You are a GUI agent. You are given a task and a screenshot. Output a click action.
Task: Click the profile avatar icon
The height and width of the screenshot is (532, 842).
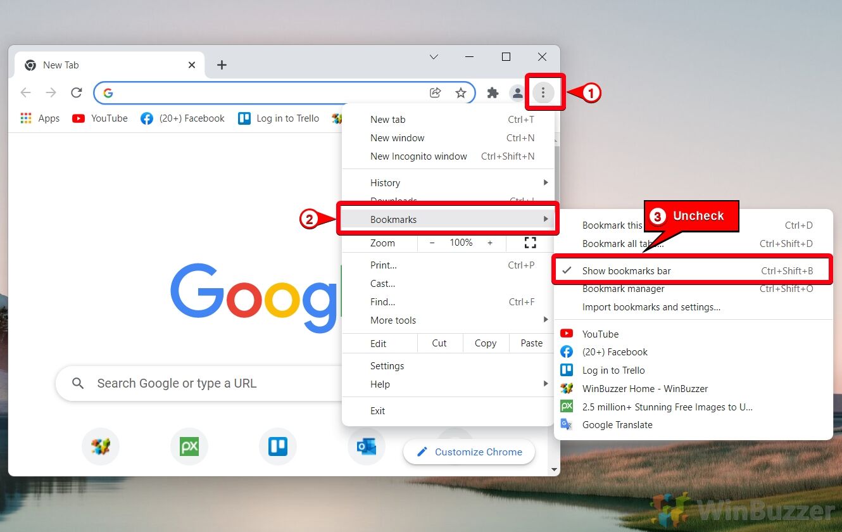(517, 93)
